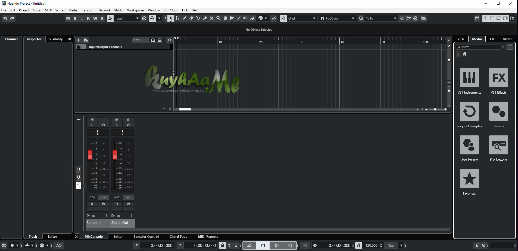Select the Split scissors tool
The image size is (518, 251).
pyautogui.click(x=198, y=18)
